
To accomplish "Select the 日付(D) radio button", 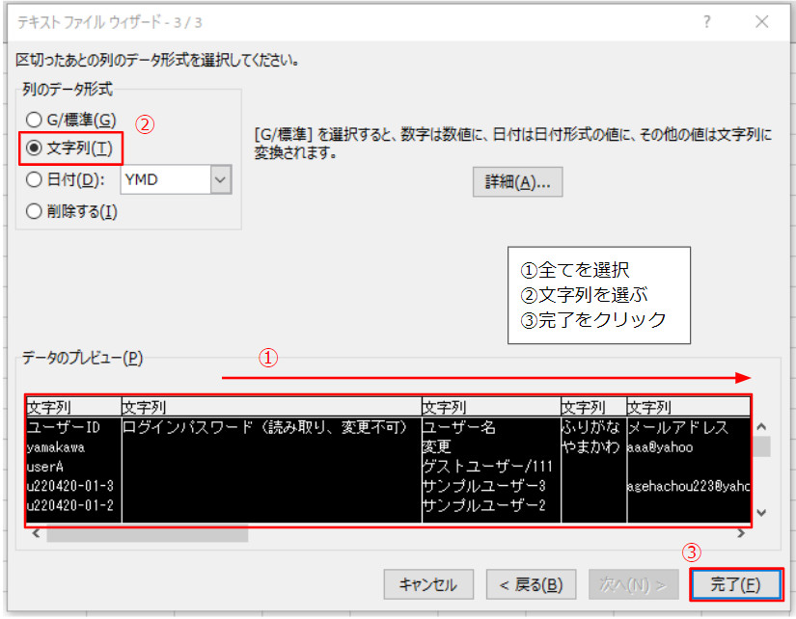I will (x=34, y=179).
